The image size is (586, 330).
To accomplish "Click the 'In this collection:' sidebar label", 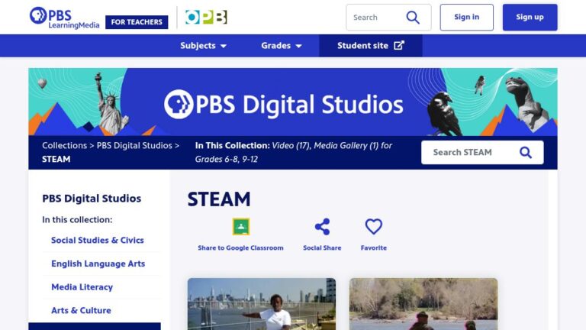I will click(x=77, y=220).
